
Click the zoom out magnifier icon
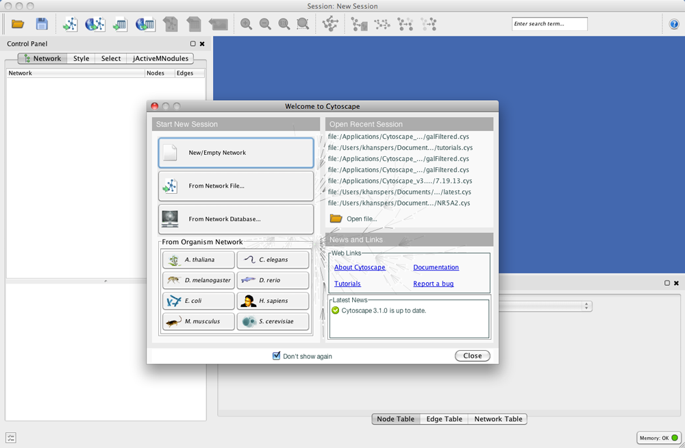coord(265,24)
